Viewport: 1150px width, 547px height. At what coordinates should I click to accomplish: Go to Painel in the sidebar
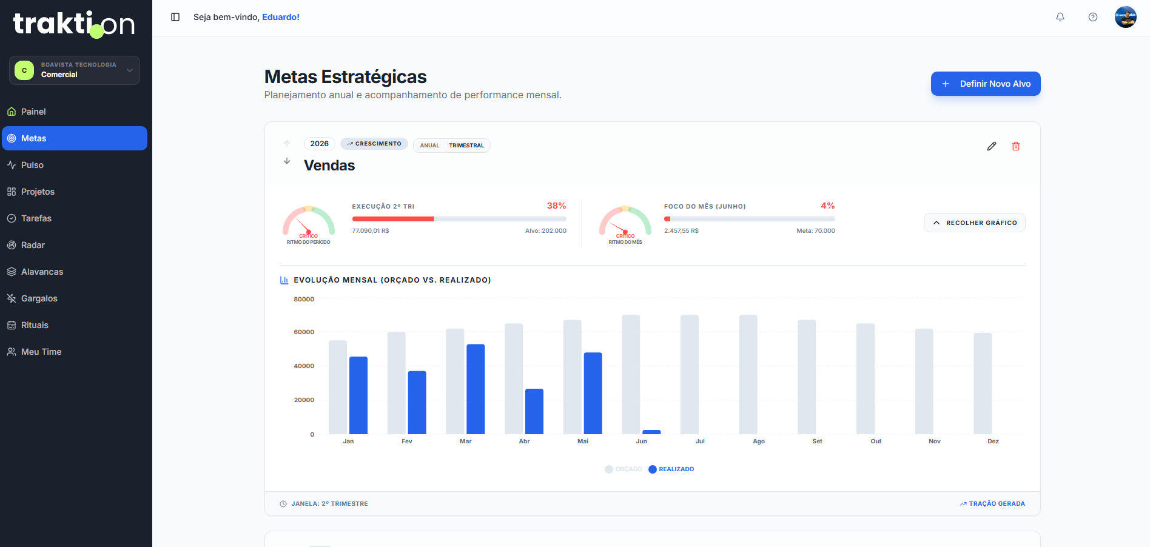[x=75, y=112]
